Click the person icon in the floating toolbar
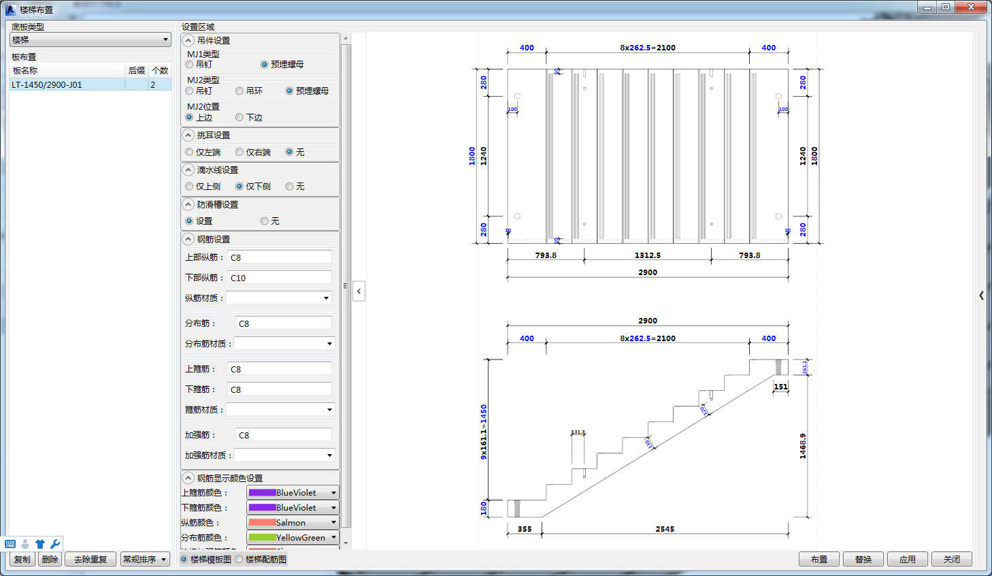Viewport: 992px width, 576px height. click(x=25, y=544)
